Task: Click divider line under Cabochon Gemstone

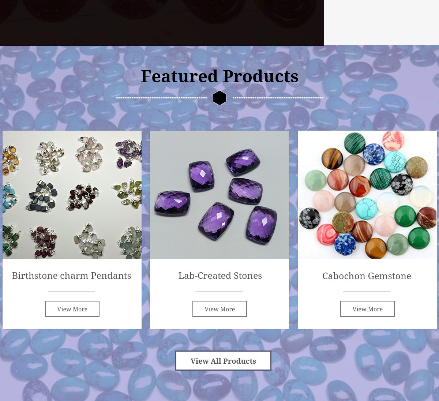Action: 367,292
